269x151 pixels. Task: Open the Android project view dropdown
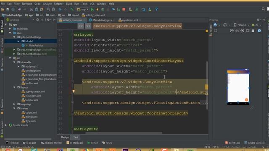20,20
